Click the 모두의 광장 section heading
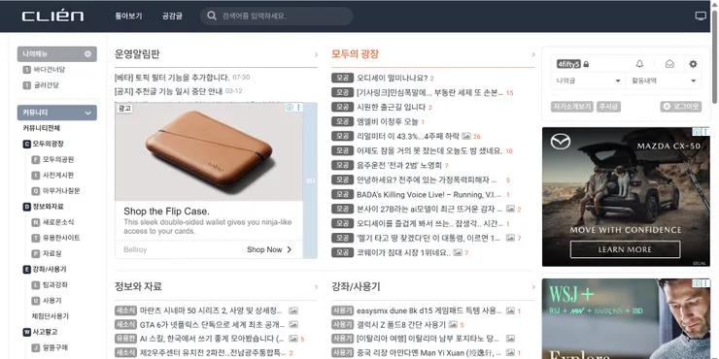Viewport: 719px width, 359px height. [355, 54]
